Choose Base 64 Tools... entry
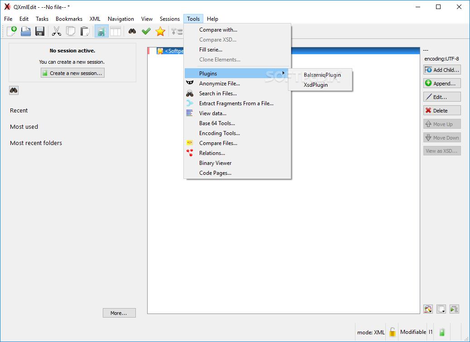The height and width of the screenshot is (342, 470). 237,123
